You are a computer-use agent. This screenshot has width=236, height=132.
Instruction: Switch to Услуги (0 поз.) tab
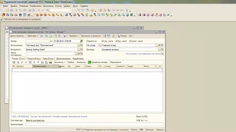[34, 59]
